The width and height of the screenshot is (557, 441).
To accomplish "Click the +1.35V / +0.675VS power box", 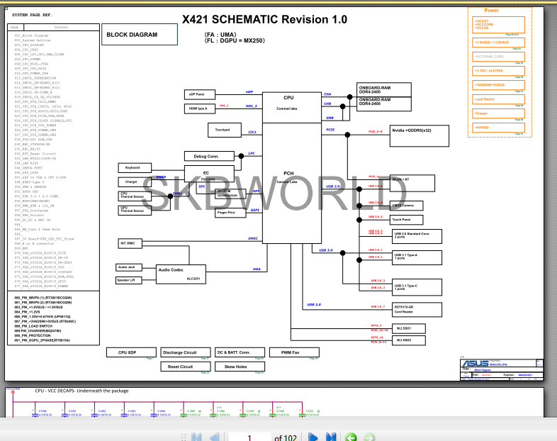I will [498, 71].
